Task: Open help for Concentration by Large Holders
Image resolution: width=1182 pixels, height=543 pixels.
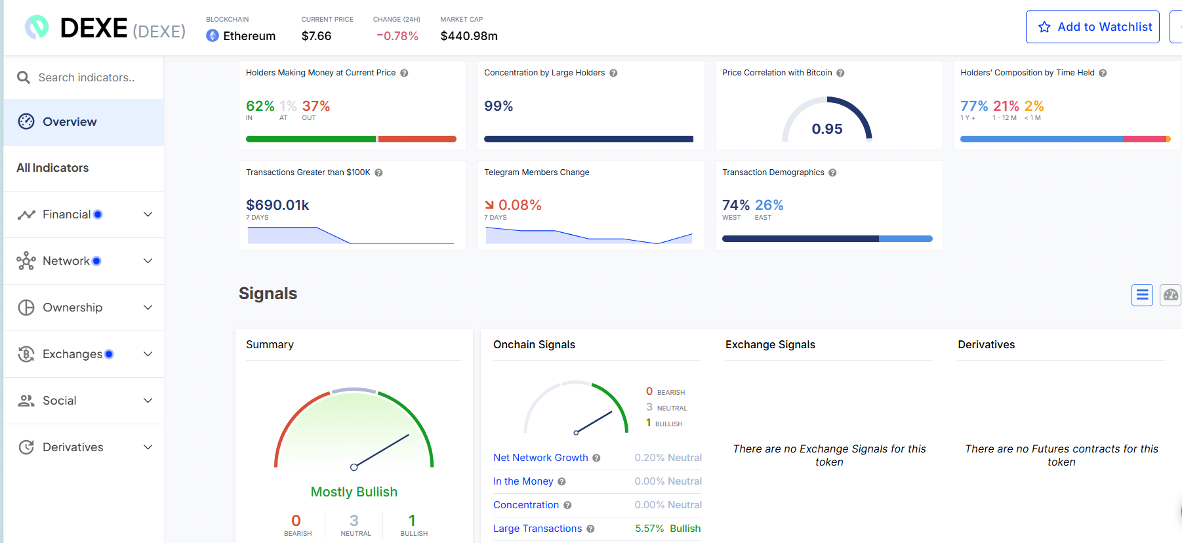Action: point(613,73)
